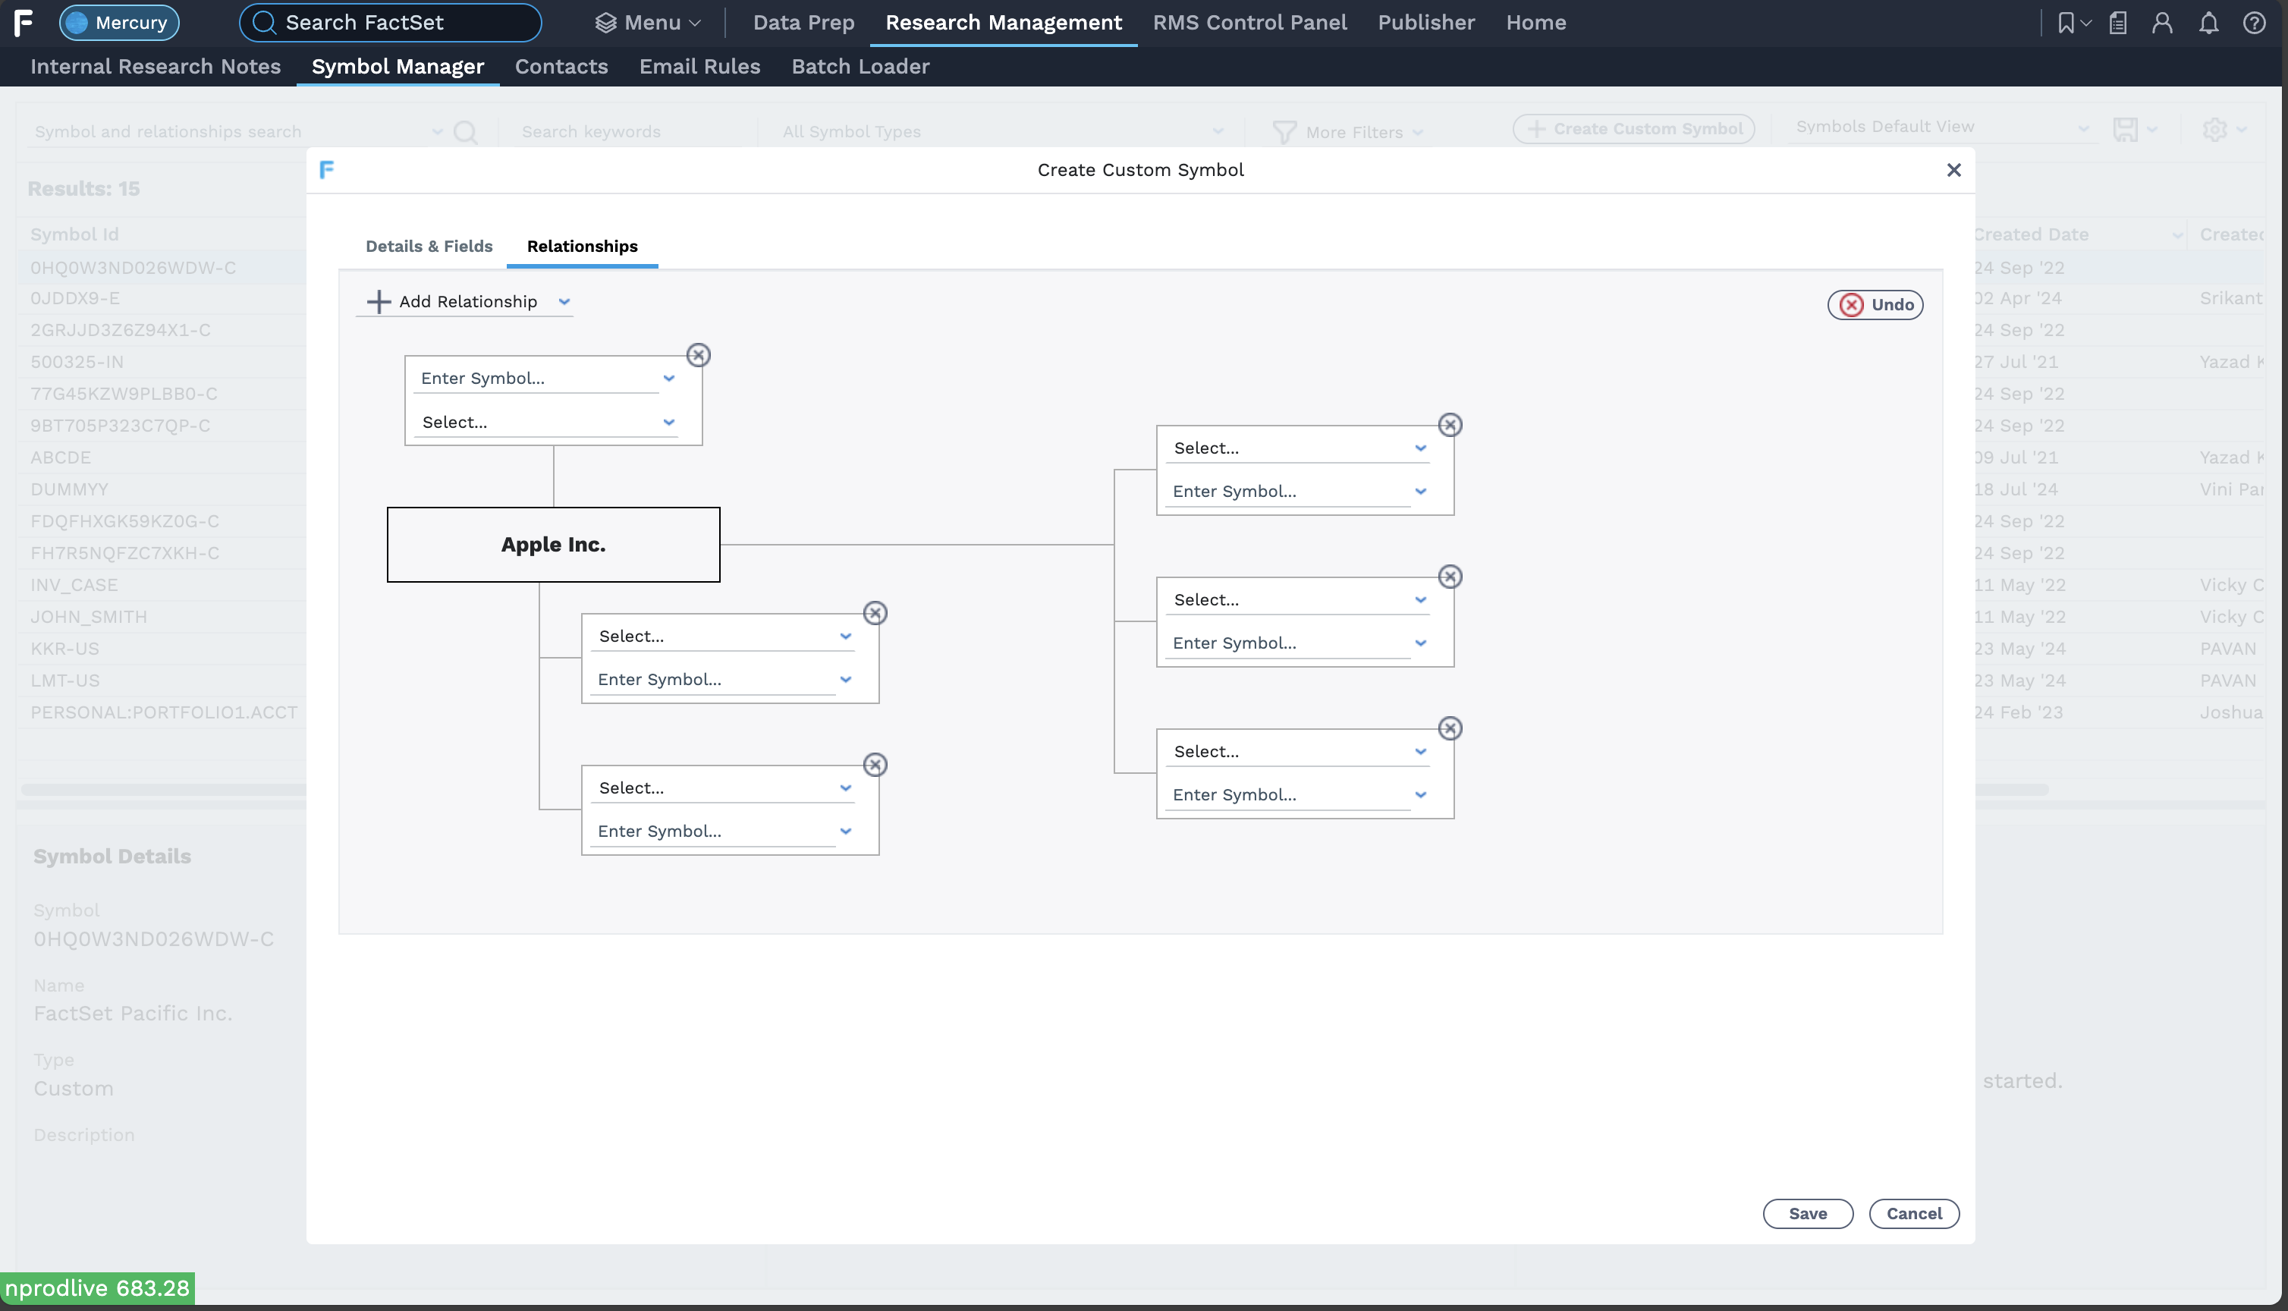Open the notepad document icon in the header
Screen dimensions: 2288x1311
click(2118, 23)
